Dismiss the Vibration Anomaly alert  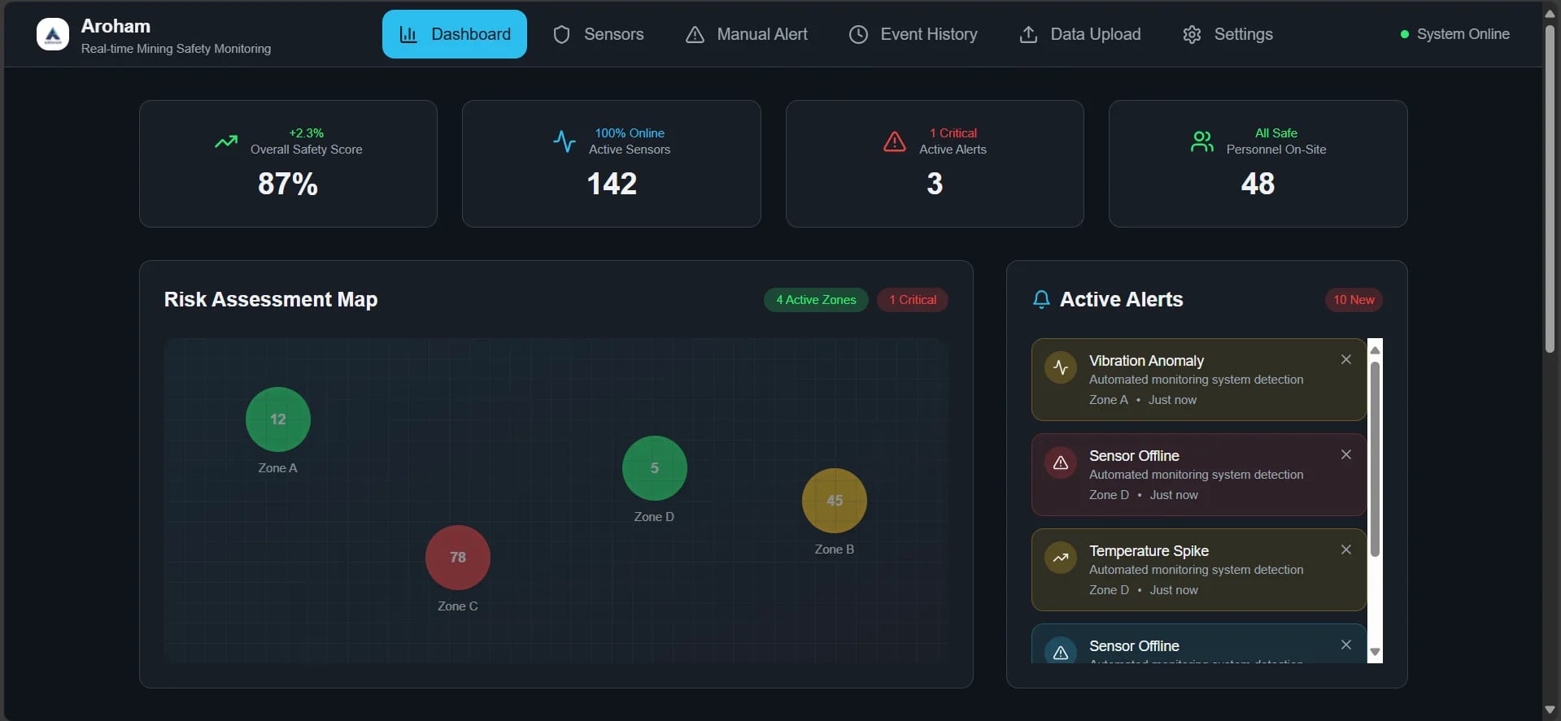1346,359
